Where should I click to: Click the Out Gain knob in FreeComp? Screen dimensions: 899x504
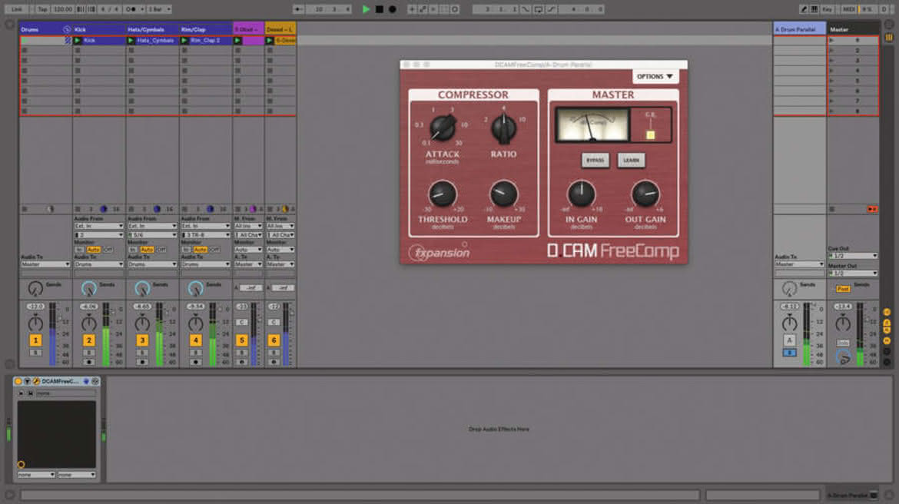pos(645,194)
